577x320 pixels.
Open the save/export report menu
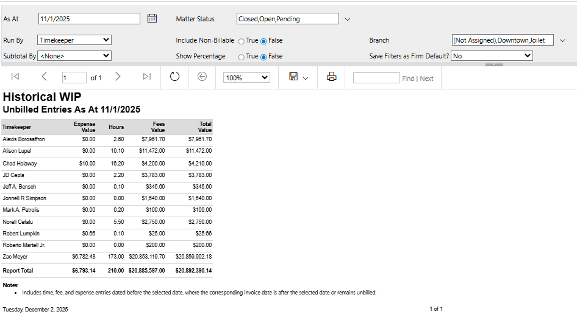coord(298,77)
